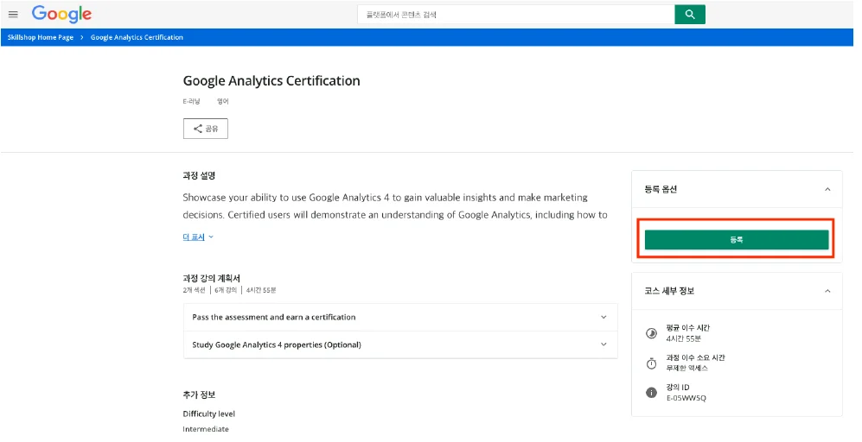Viewport: 862px width, 442px height.
Task: Click the 2개 섹션 text
Action: pyautogui.click(x=194, y=290)
